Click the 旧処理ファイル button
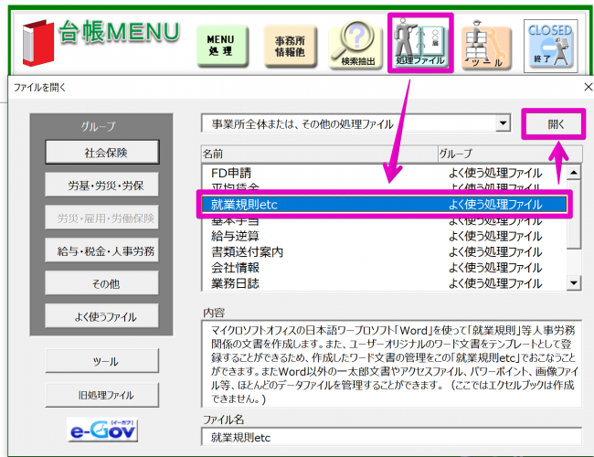The width and height of the screenshot is (594, 457). click(103, 395)
